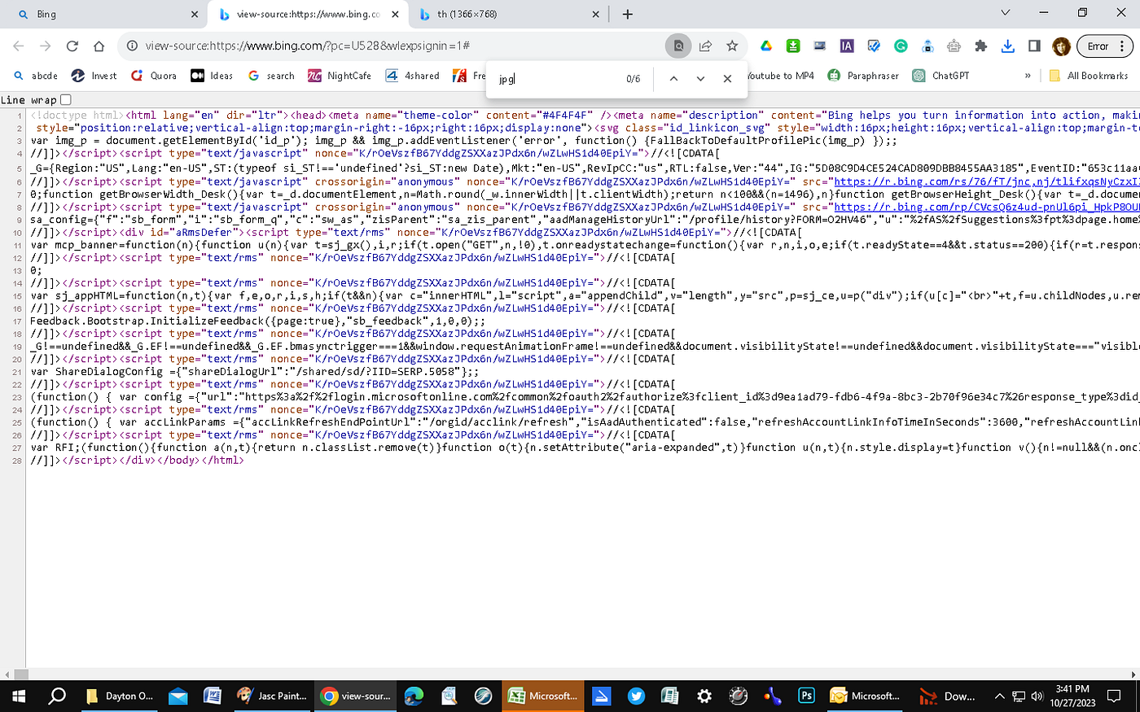Click the address bar URL
The width and height of the screenshot is (1140, 712).
308,46
